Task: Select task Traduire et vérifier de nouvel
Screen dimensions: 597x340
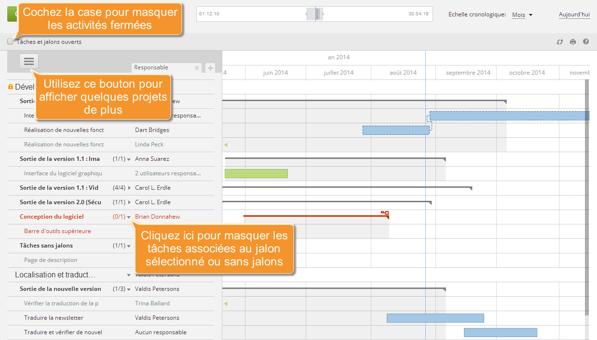Action: pos(63,332)
